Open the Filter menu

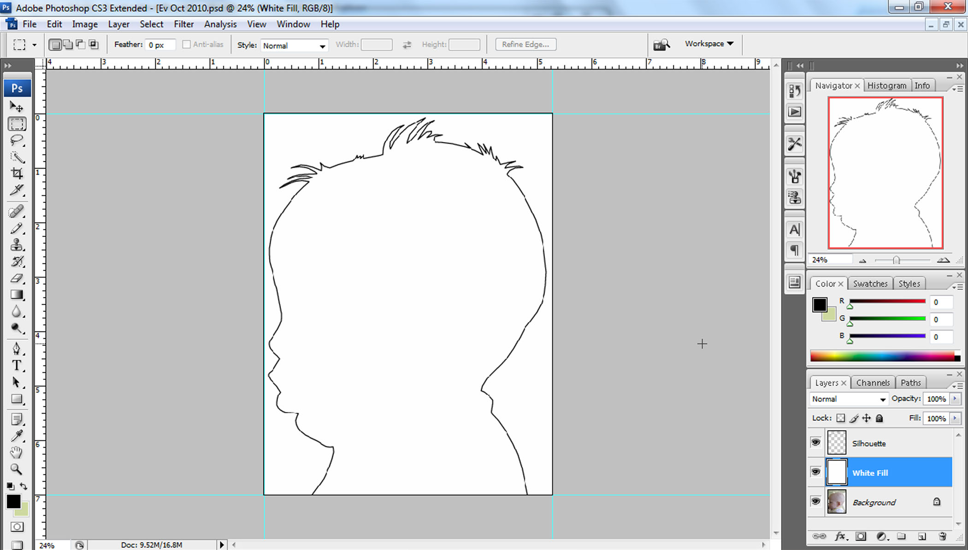183,24
